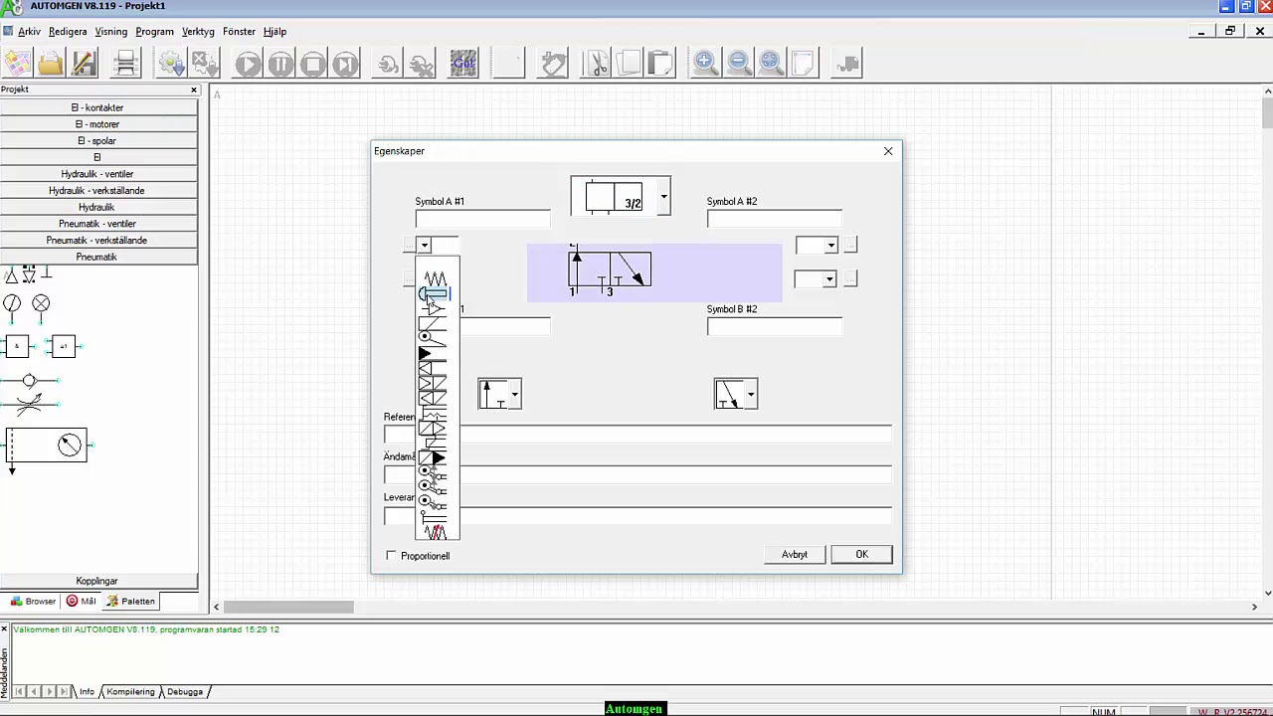Click the plug disconnect toolbar icon
Screen dimensions: 1273x716
click(x=421, y=64)
